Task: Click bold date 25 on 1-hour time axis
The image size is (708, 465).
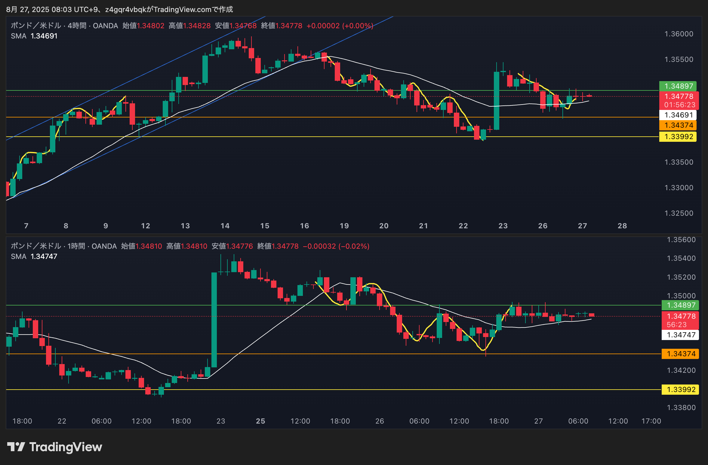Action: [260, 421]
